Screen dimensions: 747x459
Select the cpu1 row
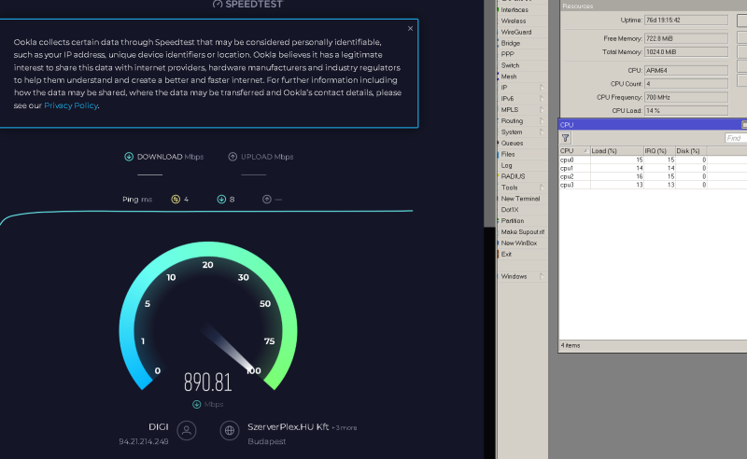[653, 168]
